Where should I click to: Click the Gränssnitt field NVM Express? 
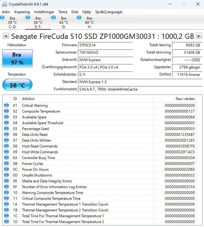tap(105, 60)
